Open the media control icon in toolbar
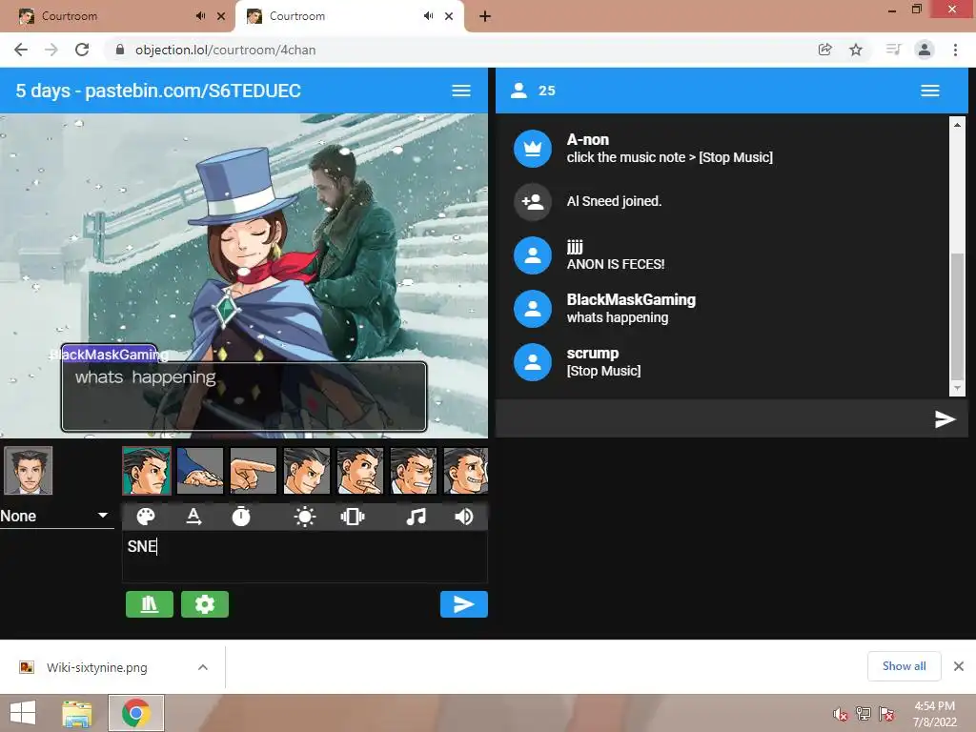 (893, 50)
